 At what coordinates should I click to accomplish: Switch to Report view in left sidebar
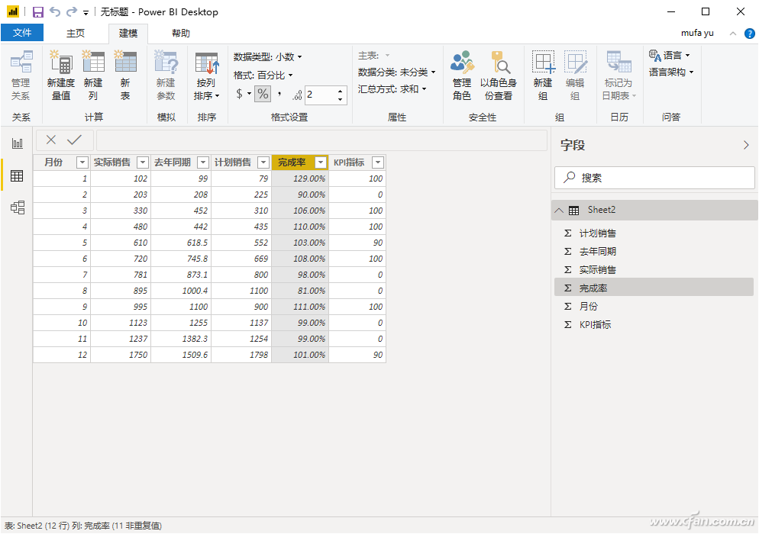[x=17, y=143]
